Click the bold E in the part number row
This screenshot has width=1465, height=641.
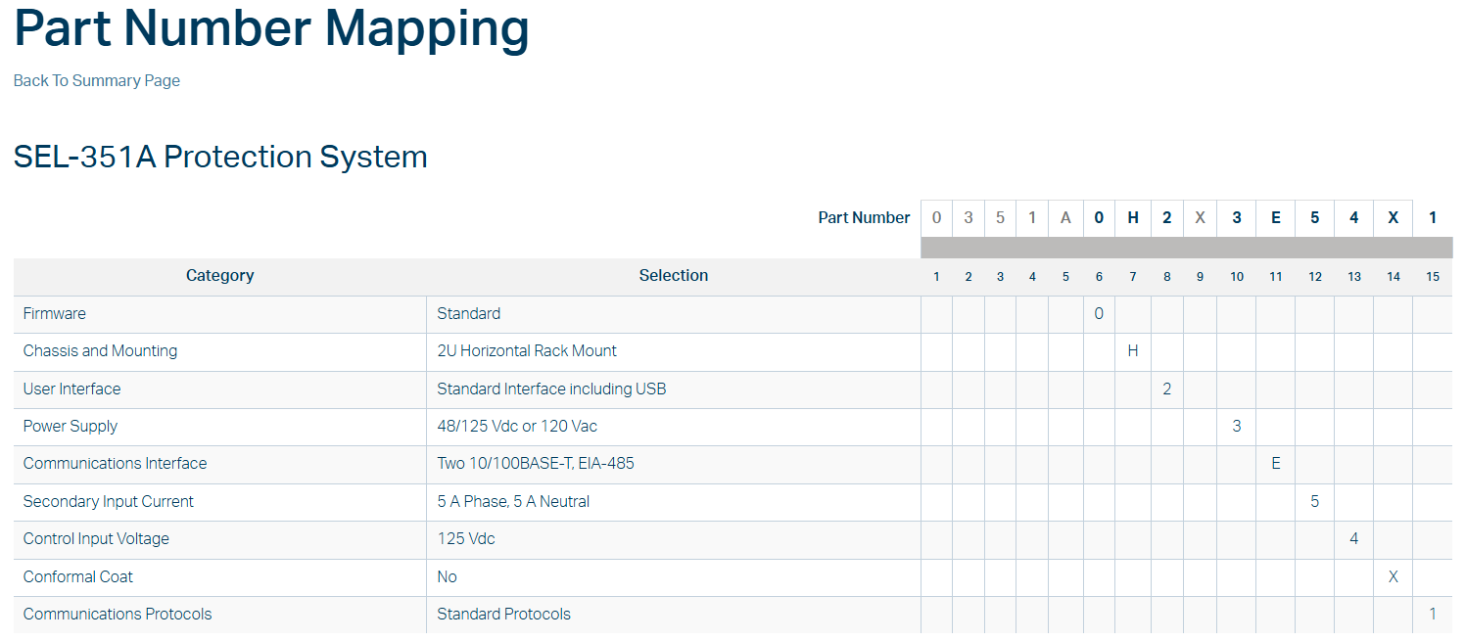click(1276, 218)
